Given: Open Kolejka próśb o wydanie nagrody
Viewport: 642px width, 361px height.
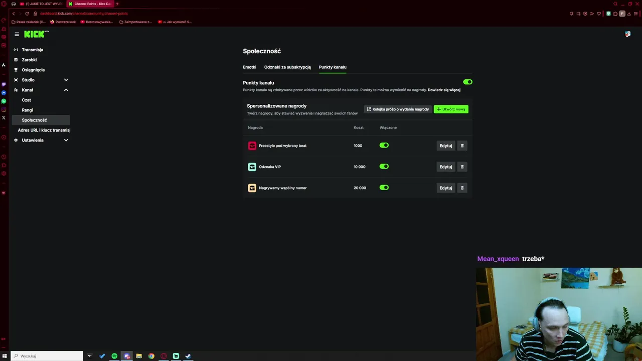Looking at the screenshot, I should 398,109.
